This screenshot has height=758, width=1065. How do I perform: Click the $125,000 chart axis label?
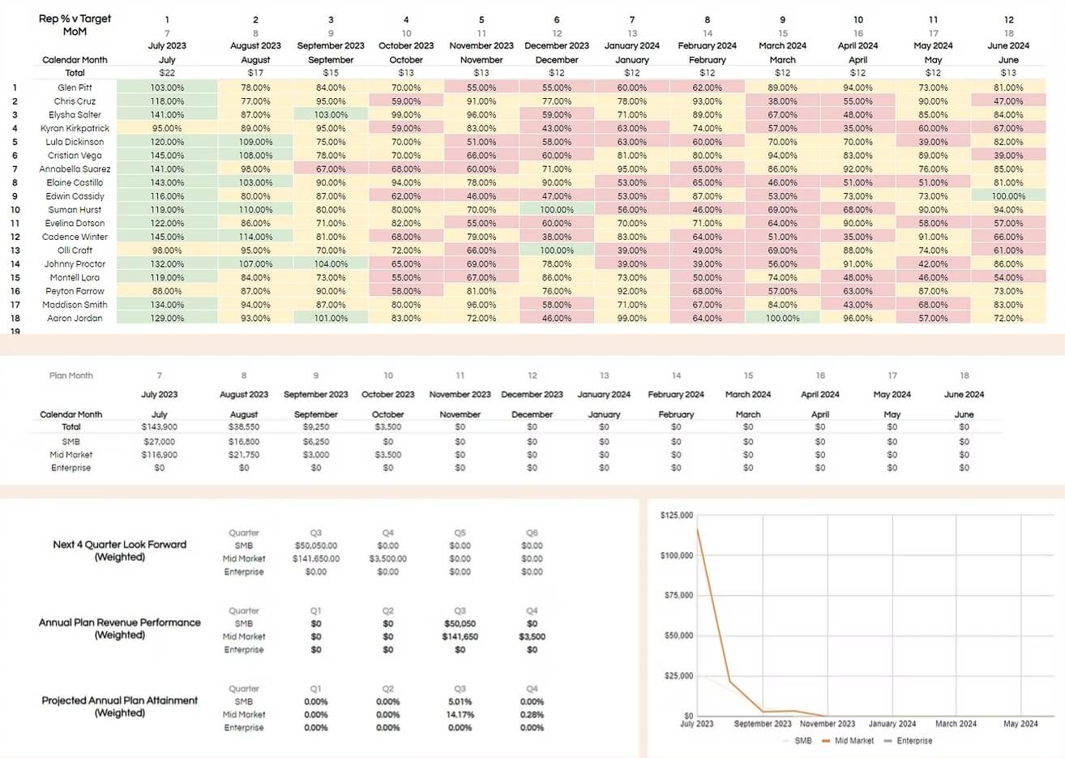(677, 516)
